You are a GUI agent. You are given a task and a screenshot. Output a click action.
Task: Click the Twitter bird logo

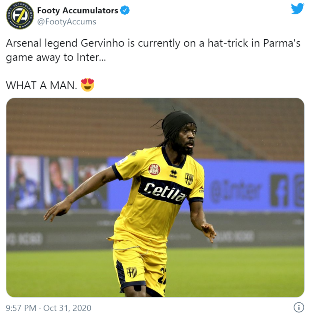point(297,9)
